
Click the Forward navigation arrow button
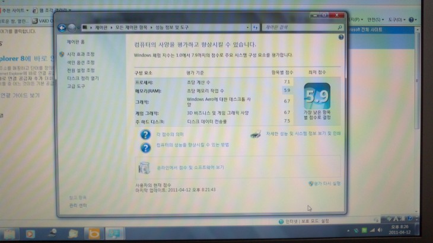72,28
